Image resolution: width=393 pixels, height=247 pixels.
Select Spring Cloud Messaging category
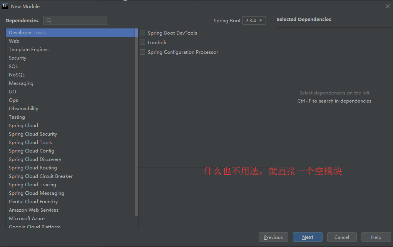[x=70, y=193]
